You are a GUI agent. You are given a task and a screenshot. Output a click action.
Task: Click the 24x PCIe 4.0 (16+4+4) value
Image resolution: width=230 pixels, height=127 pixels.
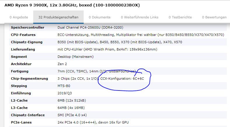tap(93, 122)
